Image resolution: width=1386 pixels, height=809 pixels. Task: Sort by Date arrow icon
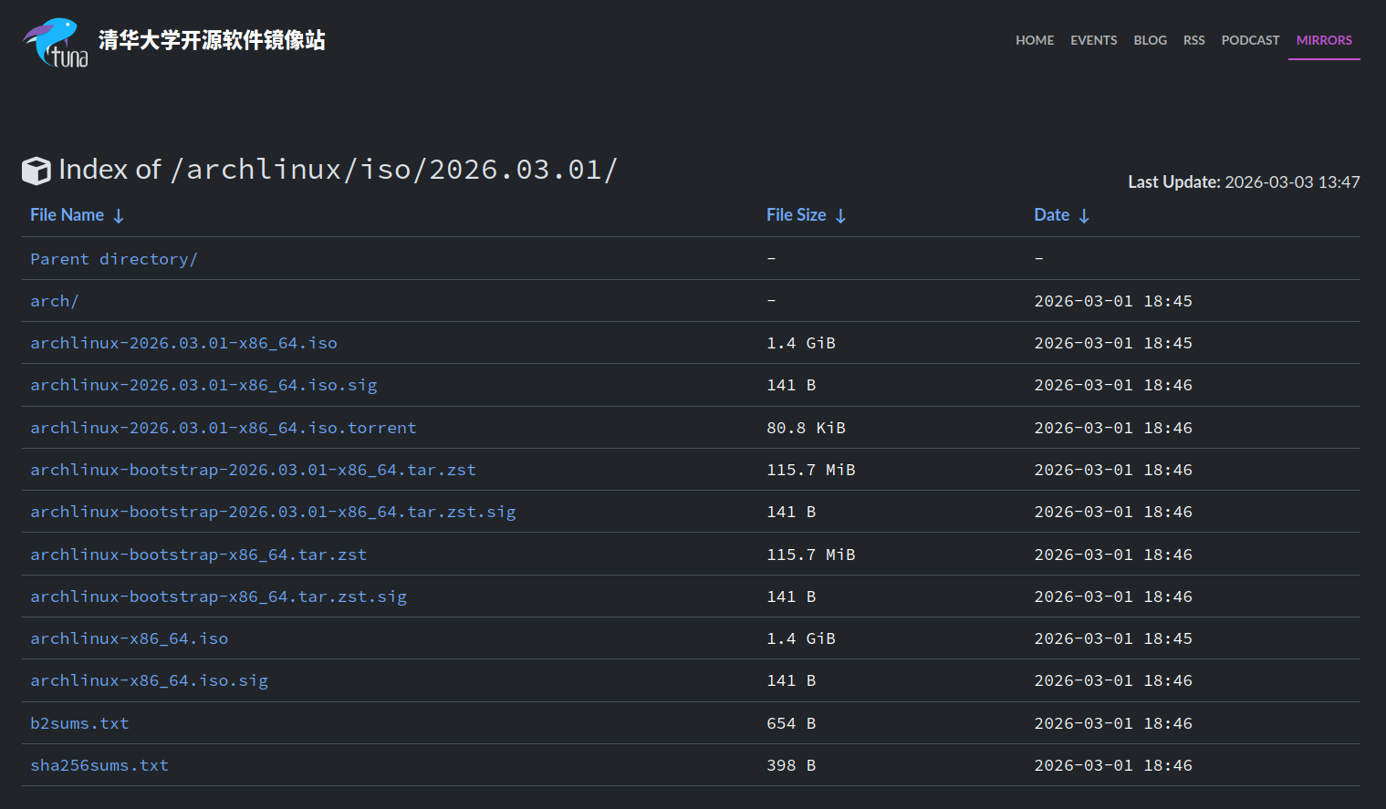(1084, 216)
